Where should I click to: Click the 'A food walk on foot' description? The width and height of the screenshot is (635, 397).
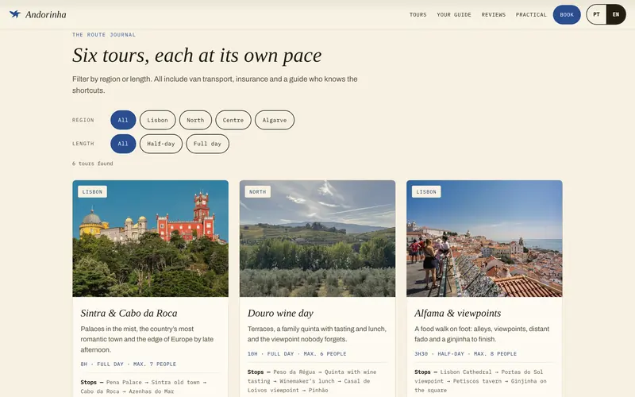coord(482,333)
